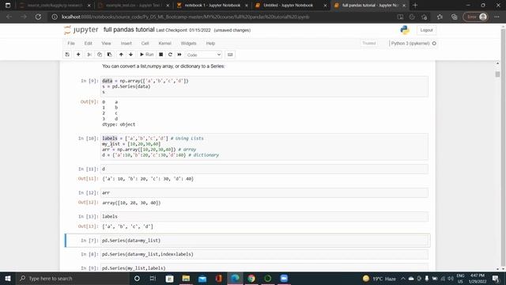Screen dimensions: 506x285
Task: Open the command palette keyboard icon
Action: pos(230,55)
